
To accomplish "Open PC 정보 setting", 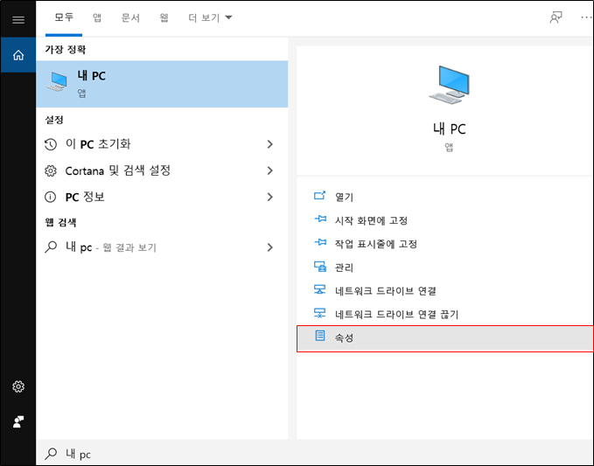I will click(x=162, y=197).
